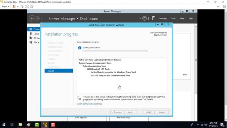
Task: Click the blue info icon beside Starting installation
Action: 79,48
